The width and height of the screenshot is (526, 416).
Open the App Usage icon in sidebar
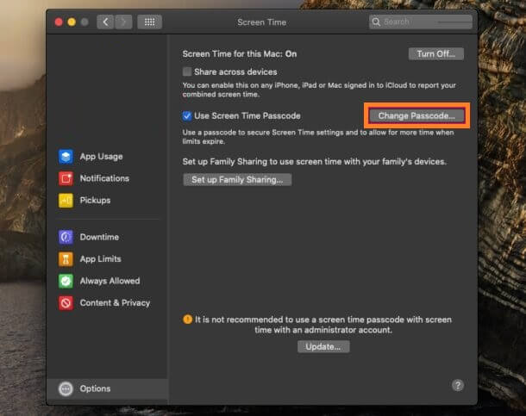pyautogui.click(x=66, y=157)
